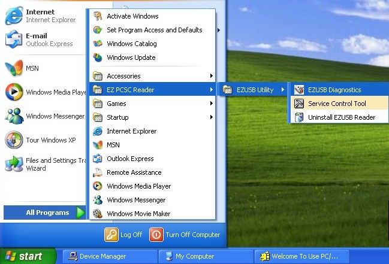Click the Games folder icon
The width and height of the screenshot is (389, 264).
(x=98, y=104)
